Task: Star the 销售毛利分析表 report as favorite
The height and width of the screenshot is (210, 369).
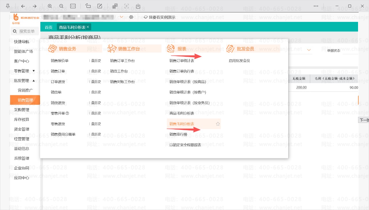Action: [x=218, y=124]
